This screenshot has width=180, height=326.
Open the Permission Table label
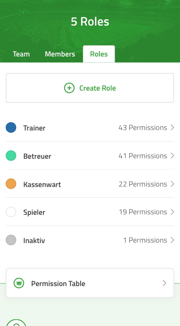point(58,283)
